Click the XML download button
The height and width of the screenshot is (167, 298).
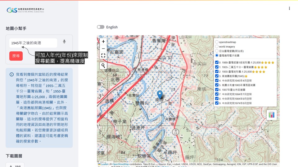pyautogui.click(x=14, y=165)
